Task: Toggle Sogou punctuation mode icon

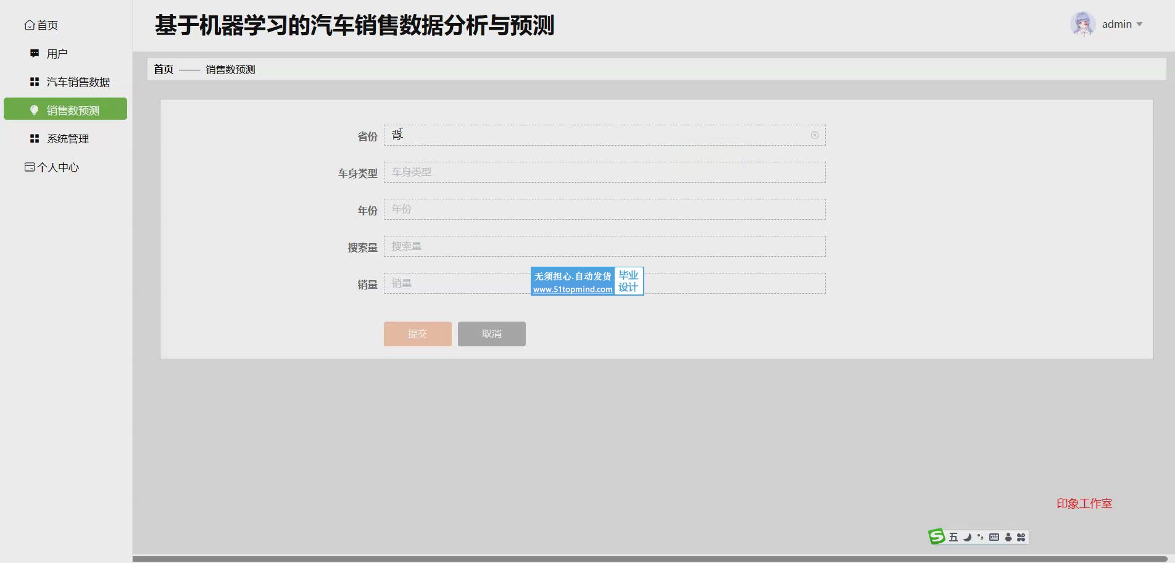Action: pos(981,537)
